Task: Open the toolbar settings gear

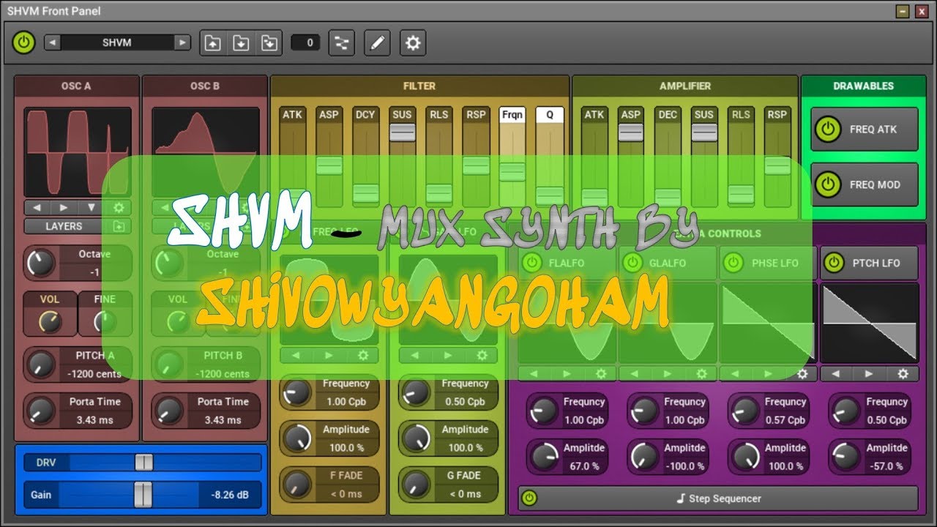Action: point(413,43)
